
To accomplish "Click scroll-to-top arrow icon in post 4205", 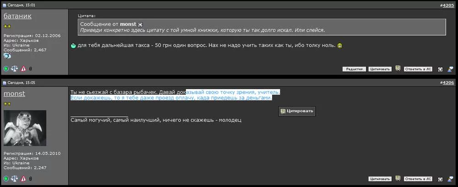I will pyautogui.click(x=440, y=69).
